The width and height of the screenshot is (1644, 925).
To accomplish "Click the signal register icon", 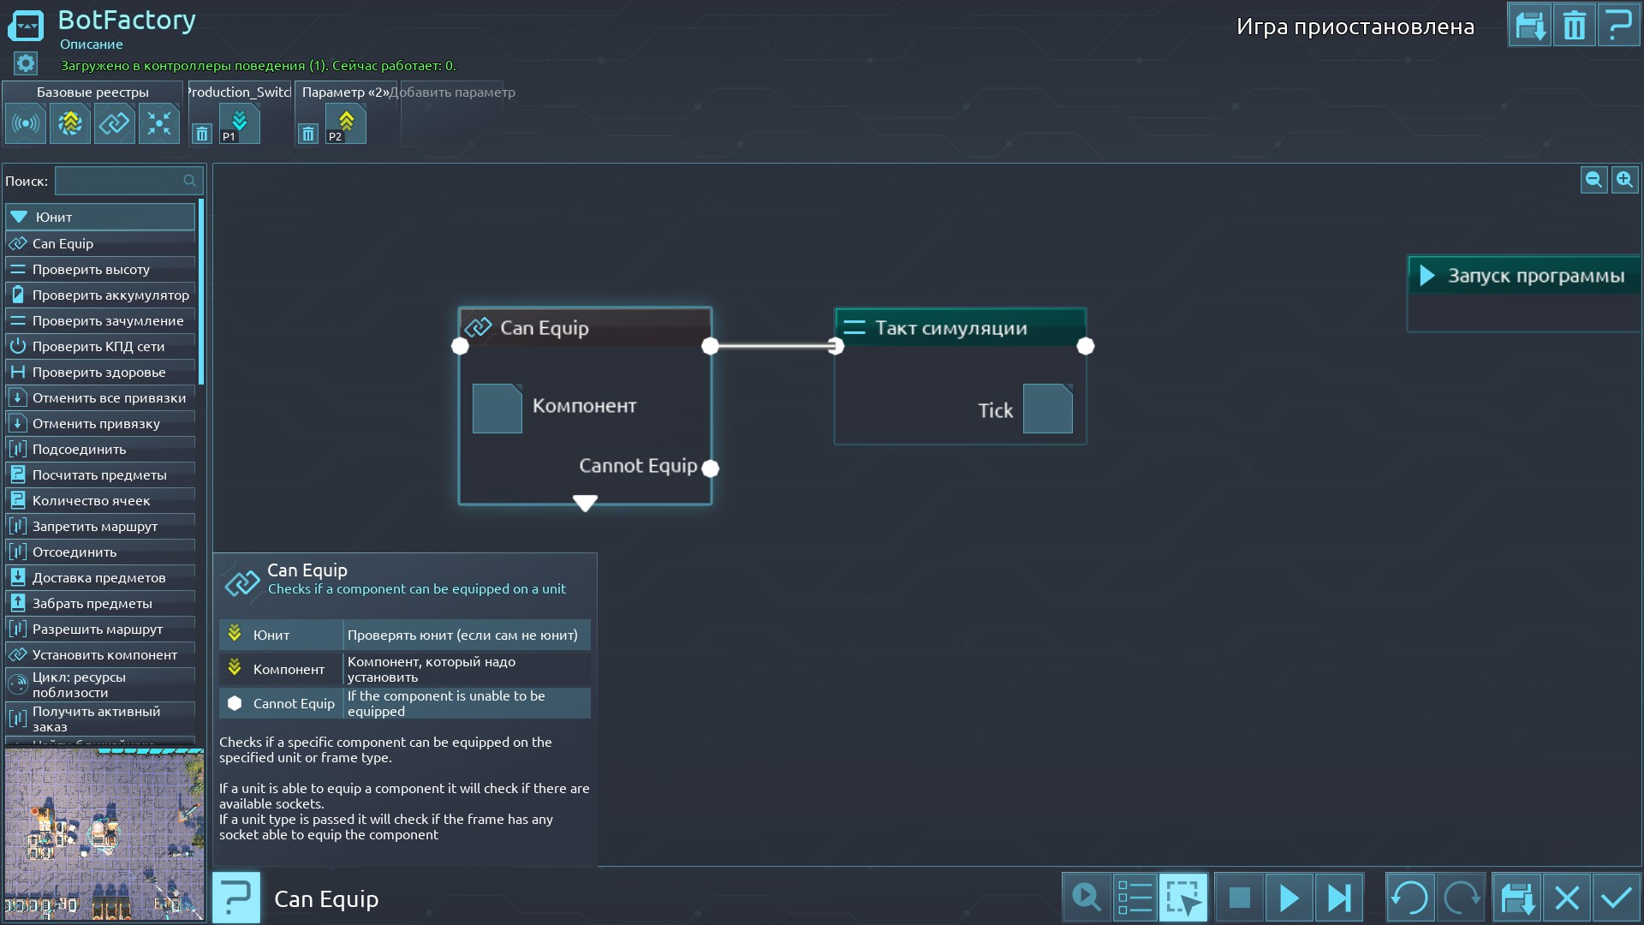I will 26,124.
